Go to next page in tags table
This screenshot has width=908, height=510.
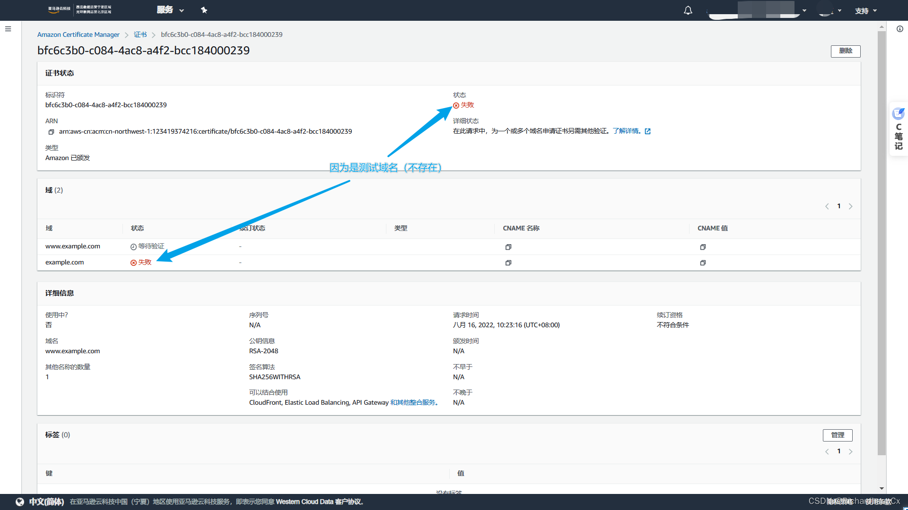pos(851,451)
